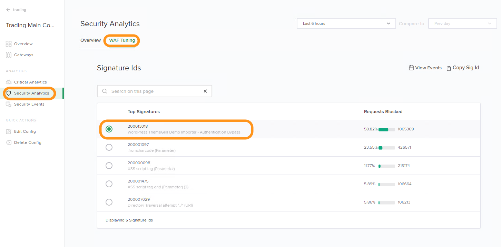This screenshot has width=501, height=247.
Task: Click blocked count 213174
Action: tap(404, 166)
